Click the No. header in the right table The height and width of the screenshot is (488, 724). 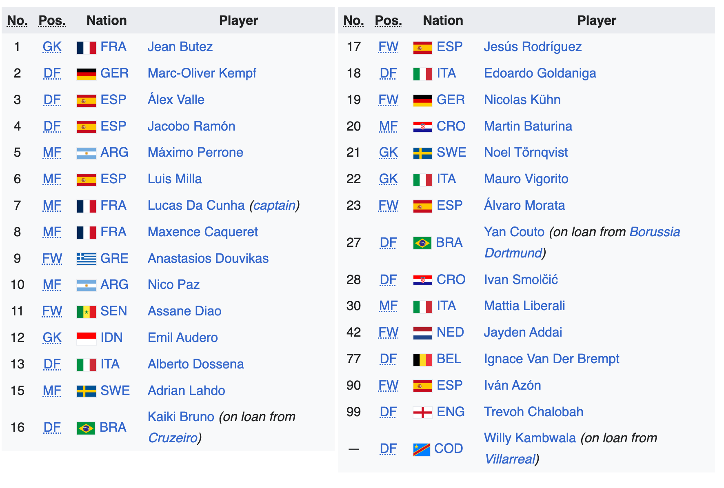click(353, 20)
